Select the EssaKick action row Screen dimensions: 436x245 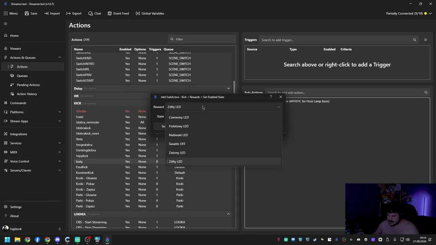pos(153,167)
